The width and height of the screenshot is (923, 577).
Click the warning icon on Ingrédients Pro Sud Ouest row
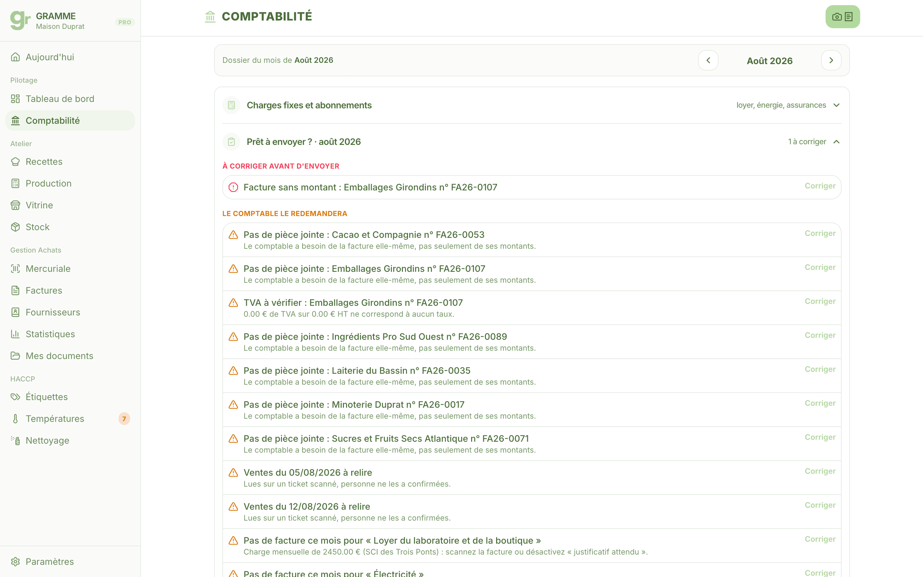[233, 337]
